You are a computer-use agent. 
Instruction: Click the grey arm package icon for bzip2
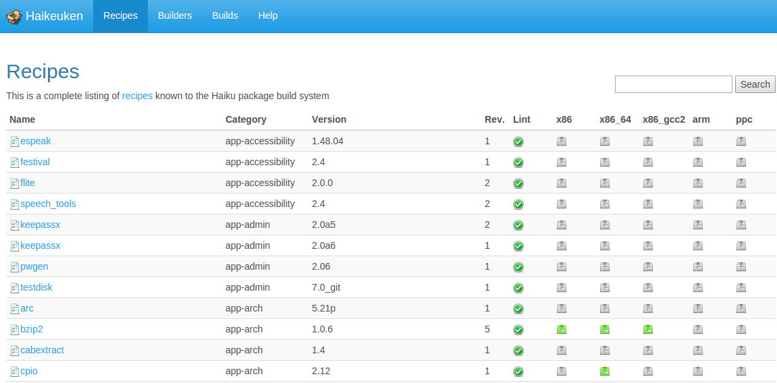click(x=698, y=330)
